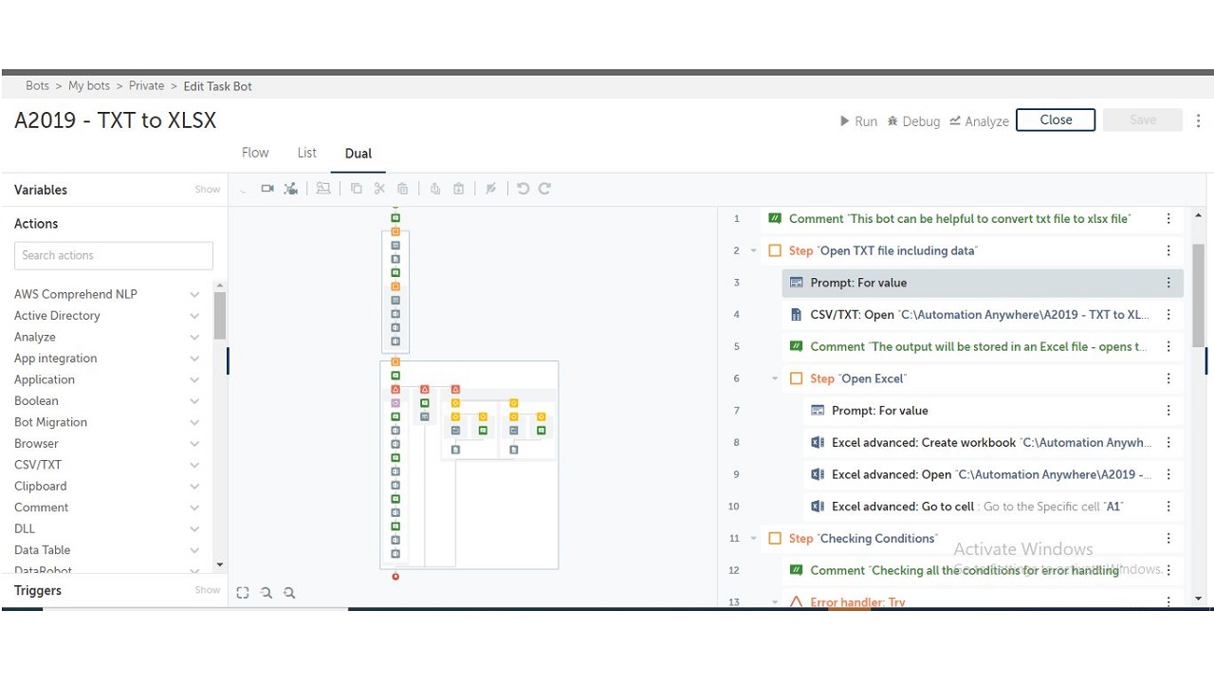
Task: Expand App integration actions
Action: (x=194, y=359)
